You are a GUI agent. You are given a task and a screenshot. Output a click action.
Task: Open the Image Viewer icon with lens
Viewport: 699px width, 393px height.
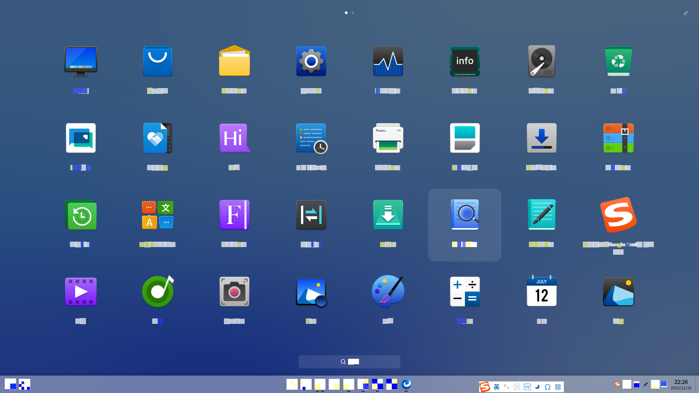[312, 292]
